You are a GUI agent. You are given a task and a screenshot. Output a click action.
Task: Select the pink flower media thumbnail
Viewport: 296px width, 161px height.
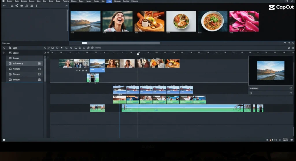pyautogui.click(x=244, y=21)
